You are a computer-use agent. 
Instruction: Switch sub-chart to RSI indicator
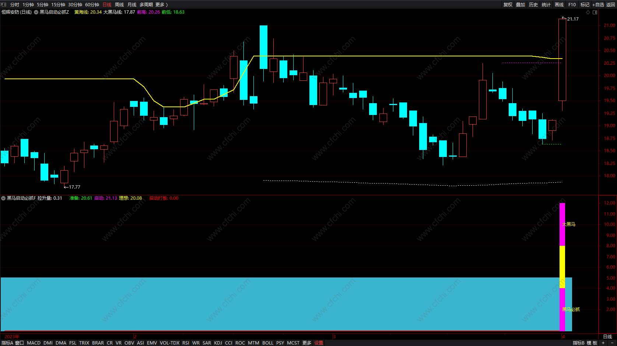click(x=186, y=343)
